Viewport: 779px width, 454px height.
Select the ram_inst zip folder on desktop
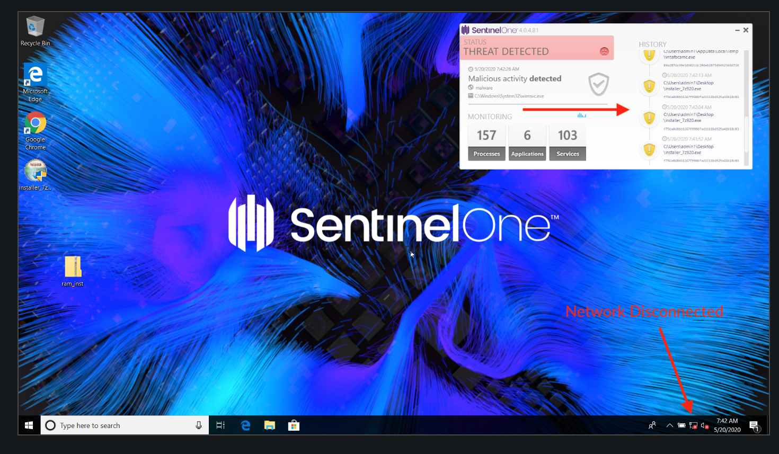click(x=73, y=271)
